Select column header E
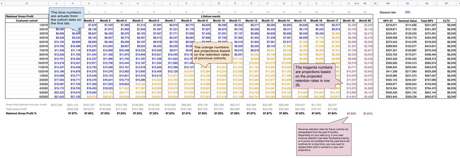Image resolution: width=460 pixels, height=158 pixels. click(89, 3)
